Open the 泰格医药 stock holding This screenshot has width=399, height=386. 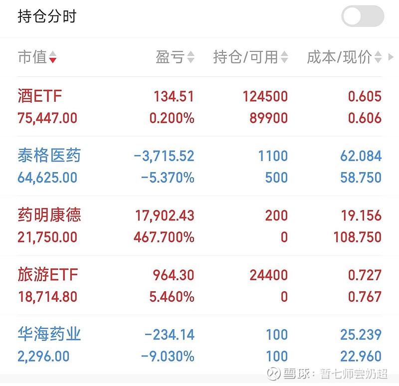pyautogui.click(x=49, y=156)
